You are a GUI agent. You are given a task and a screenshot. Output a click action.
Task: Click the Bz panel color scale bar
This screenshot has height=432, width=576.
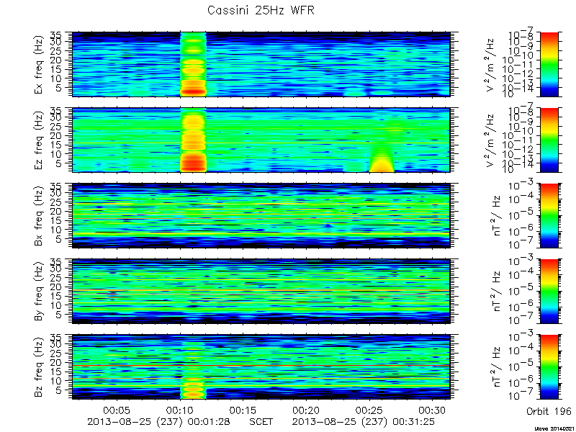tap(549, 367)
